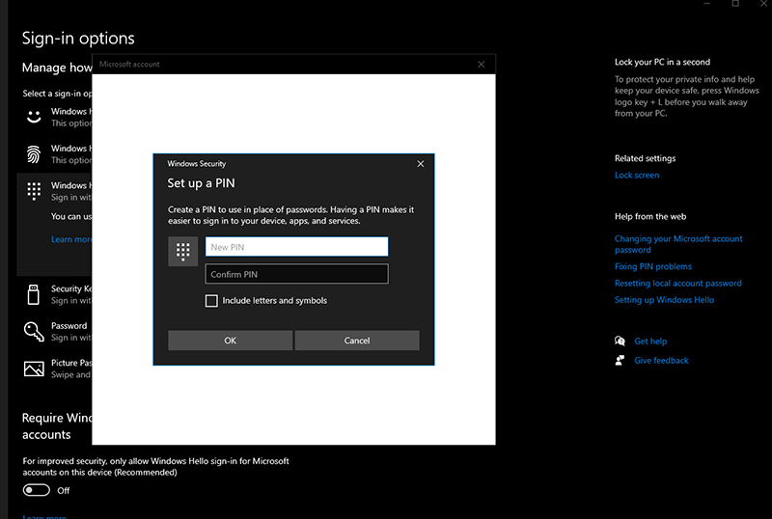772x519 pixels.
Task: Click the Confirm PIN input field
Action: (x=296, y=274)
